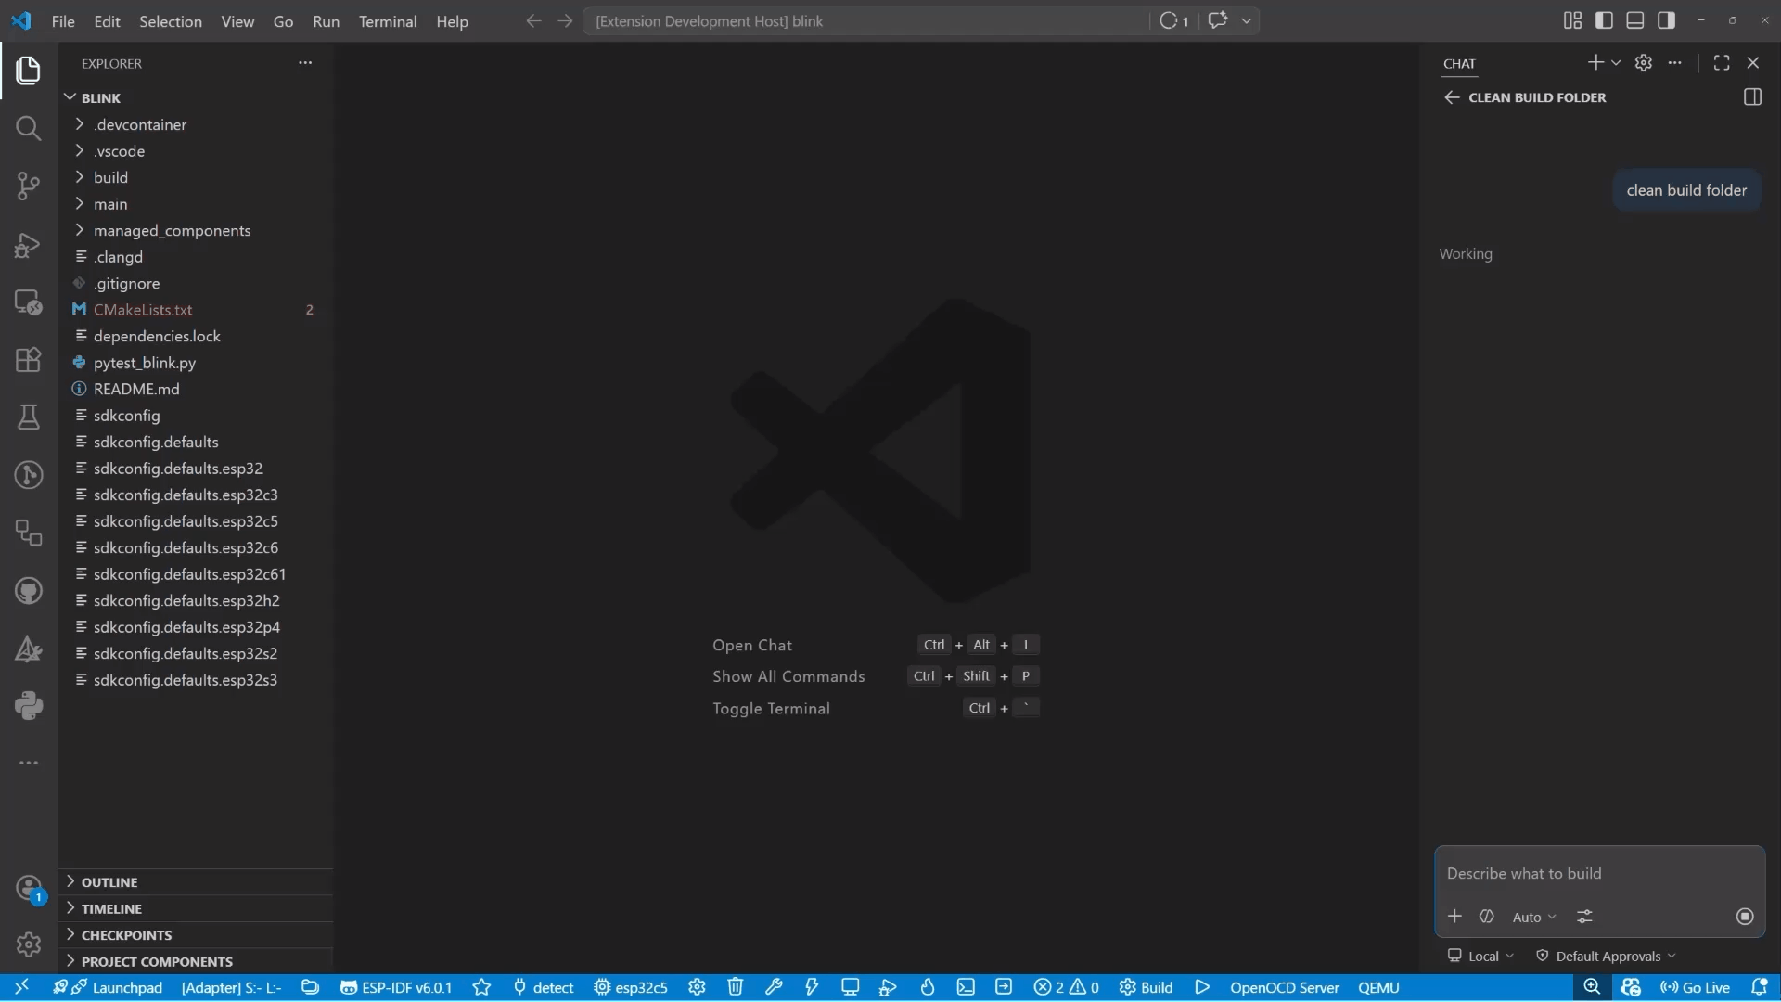Image resolution: width=1781 pixels, height=1002 pixels.
Task: Toggle the bottom Panel layout button
Action: tap(1635, 20)
